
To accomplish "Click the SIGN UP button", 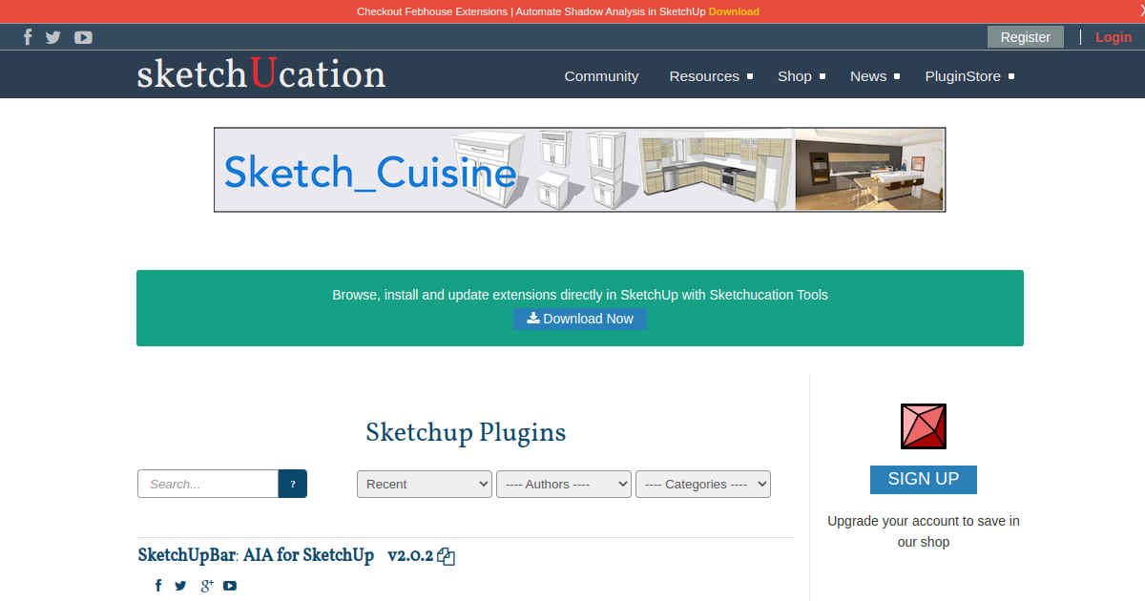I will [x=924, y=479].
